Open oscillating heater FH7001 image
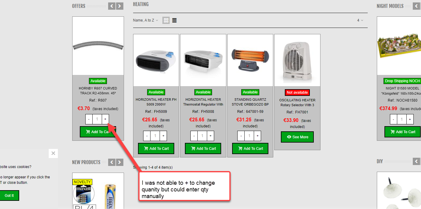 tap(297, 60)
